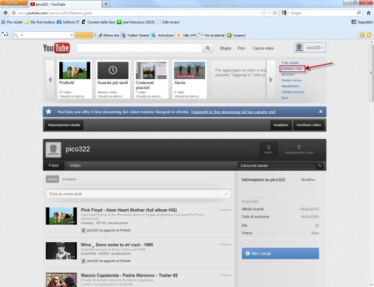374x287 pixels.
Task: Open My first toolbox bookmark
Action: tap(40, 22)
